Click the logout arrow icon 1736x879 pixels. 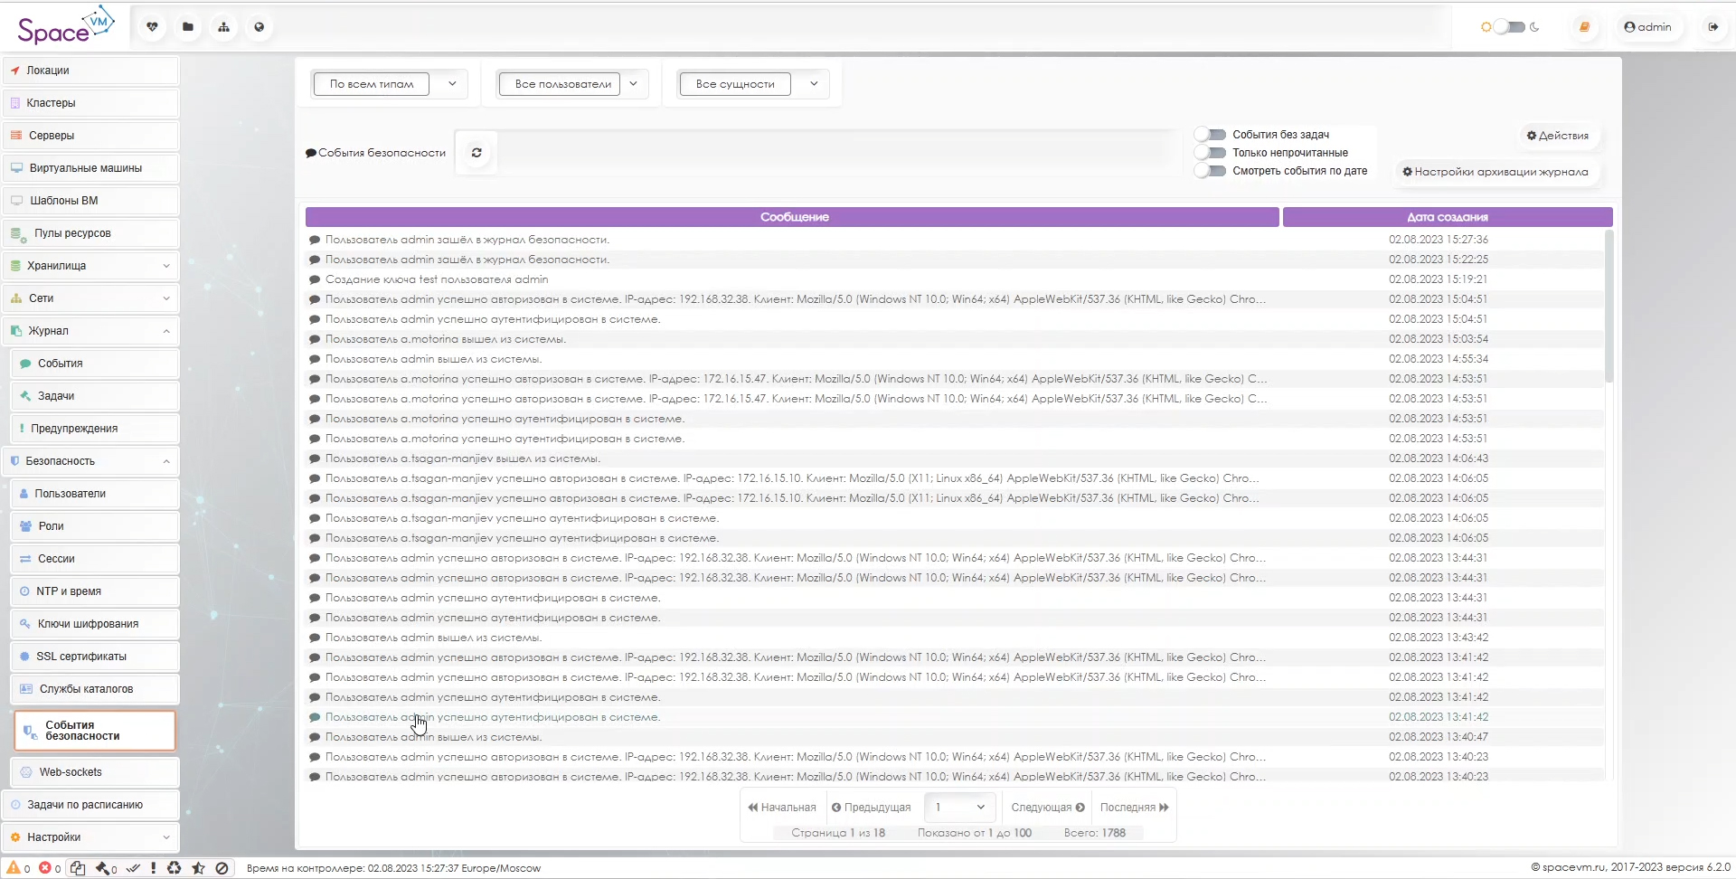[x=1712, y=27]
